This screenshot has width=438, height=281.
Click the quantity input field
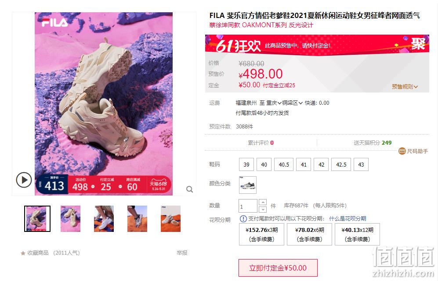click(x=248, y=206)
